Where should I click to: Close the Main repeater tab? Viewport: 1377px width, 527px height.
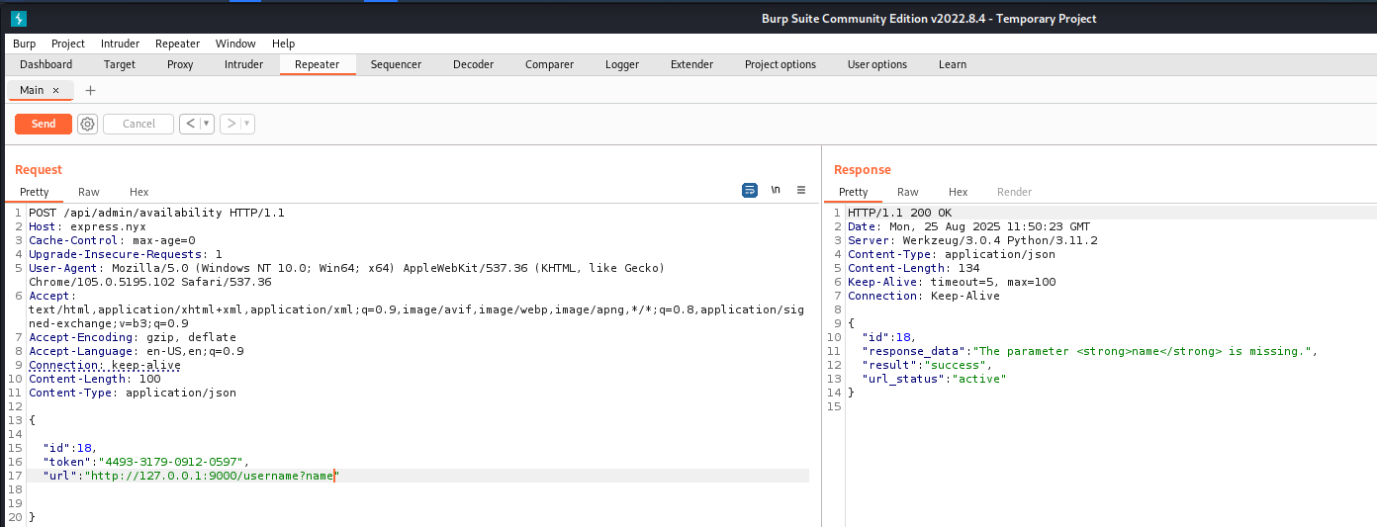pos(56,90)
